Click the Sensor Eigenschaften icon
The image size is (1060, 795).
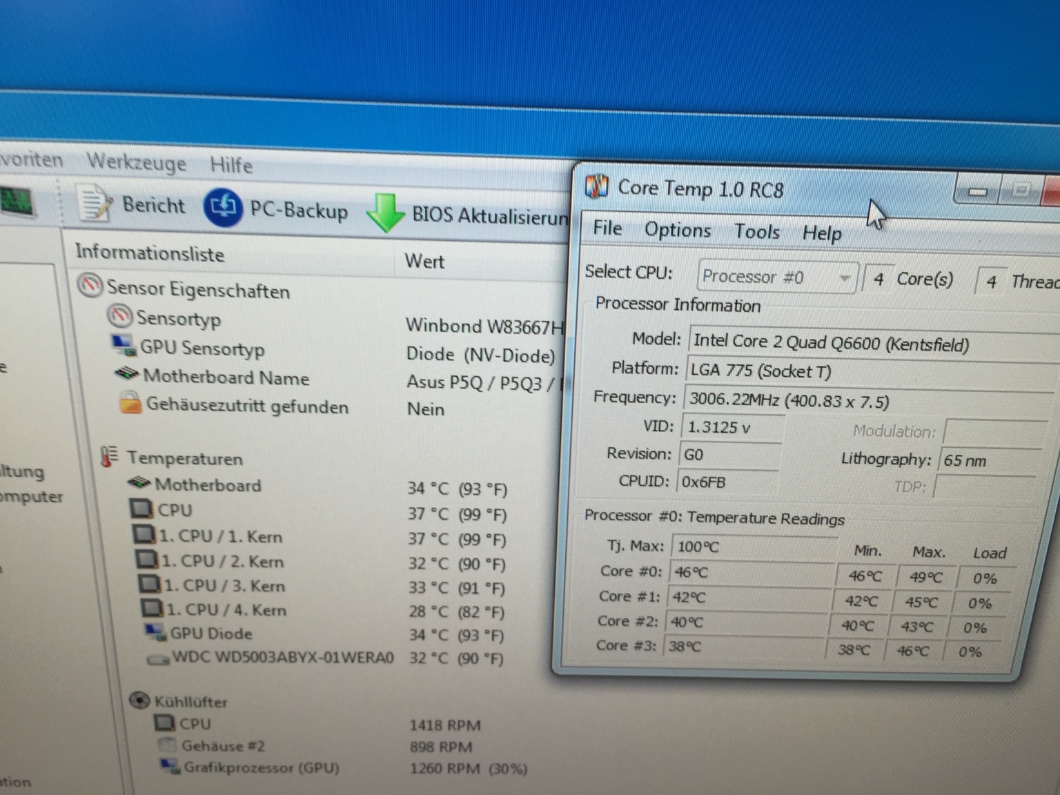coord(90,286)
